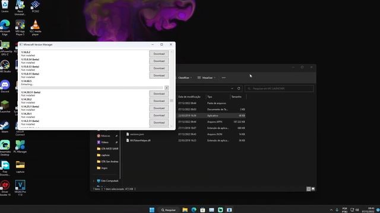Open Microsoft Edge from the taskbar

click(x=194, y=210)
